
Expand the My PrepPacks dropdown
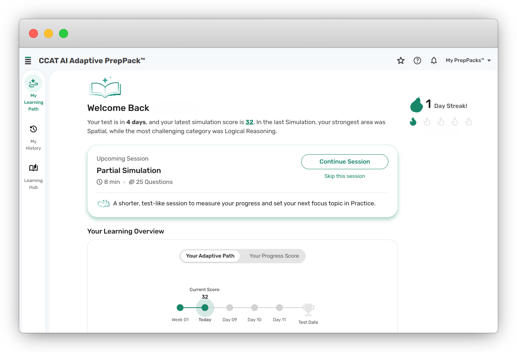pyautogui.click(x=468, y=61)
